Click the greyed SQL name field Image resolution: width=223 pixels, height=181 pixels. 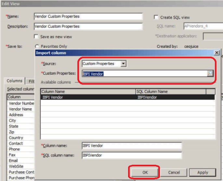(203, 26)
